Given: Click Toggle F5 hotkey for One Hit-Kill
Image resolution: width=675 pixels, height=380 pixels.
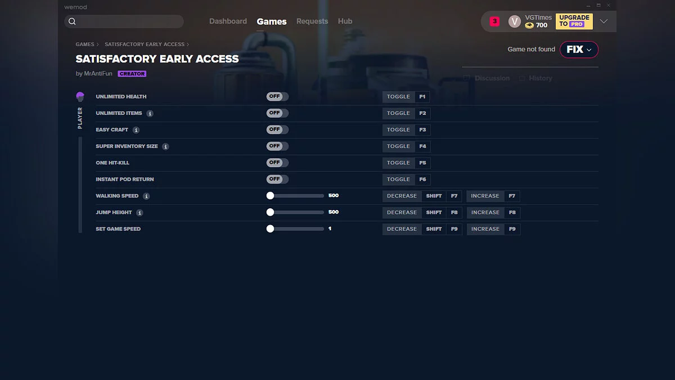Looking at the screenshot, I should (406, 163).
